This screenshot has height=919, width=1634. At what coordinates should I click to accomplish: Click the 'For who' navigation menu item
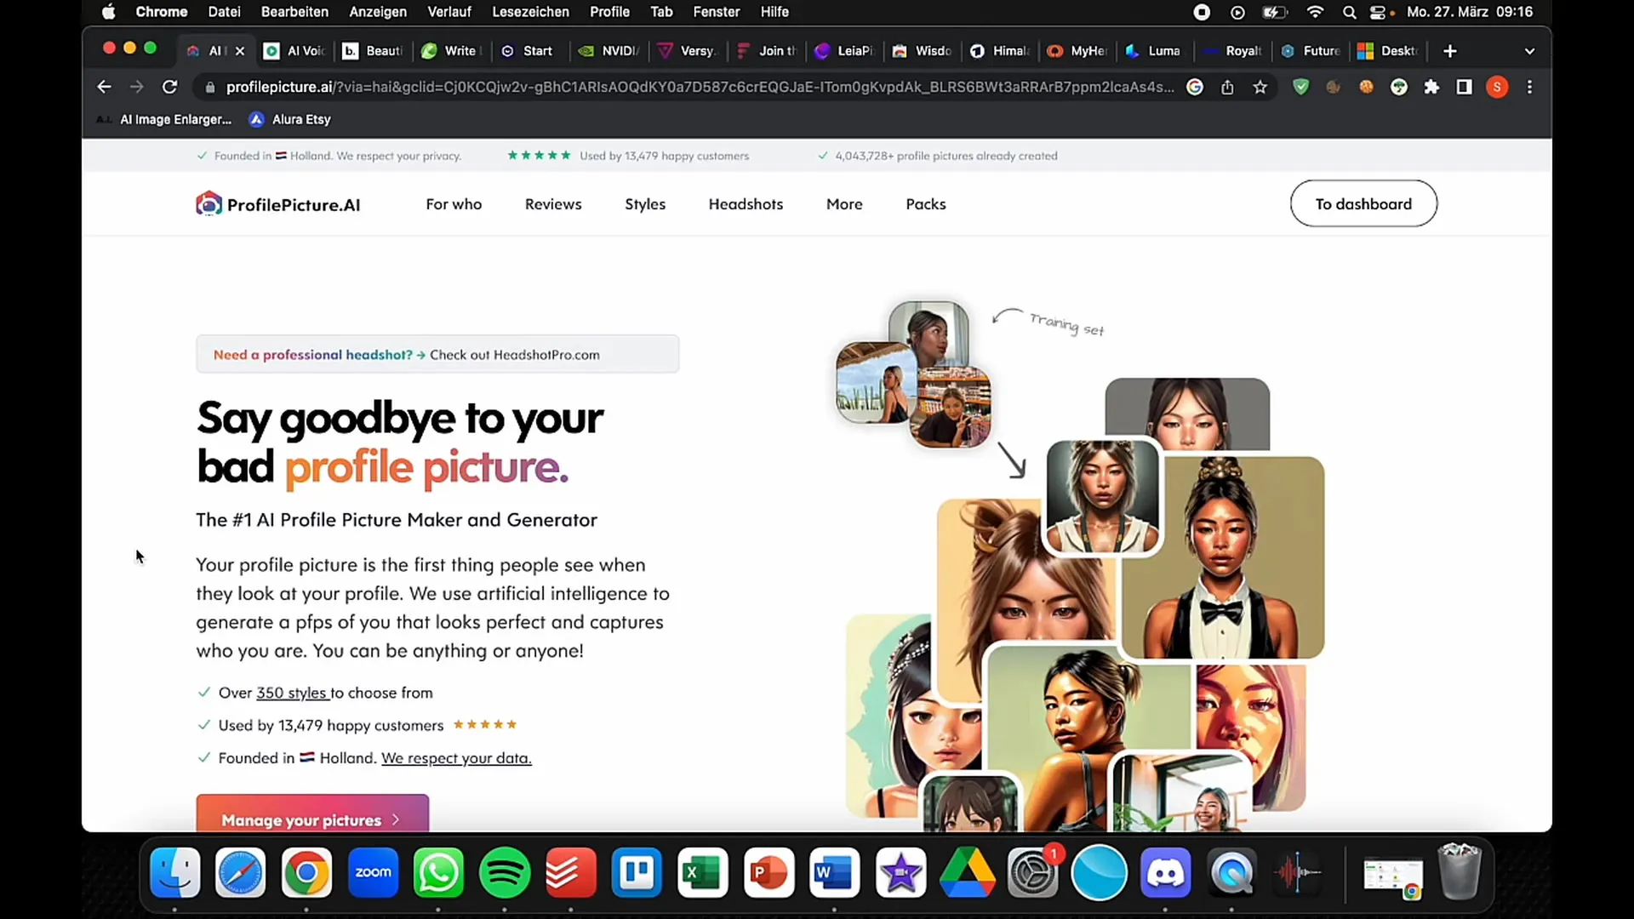coord(454,204)
